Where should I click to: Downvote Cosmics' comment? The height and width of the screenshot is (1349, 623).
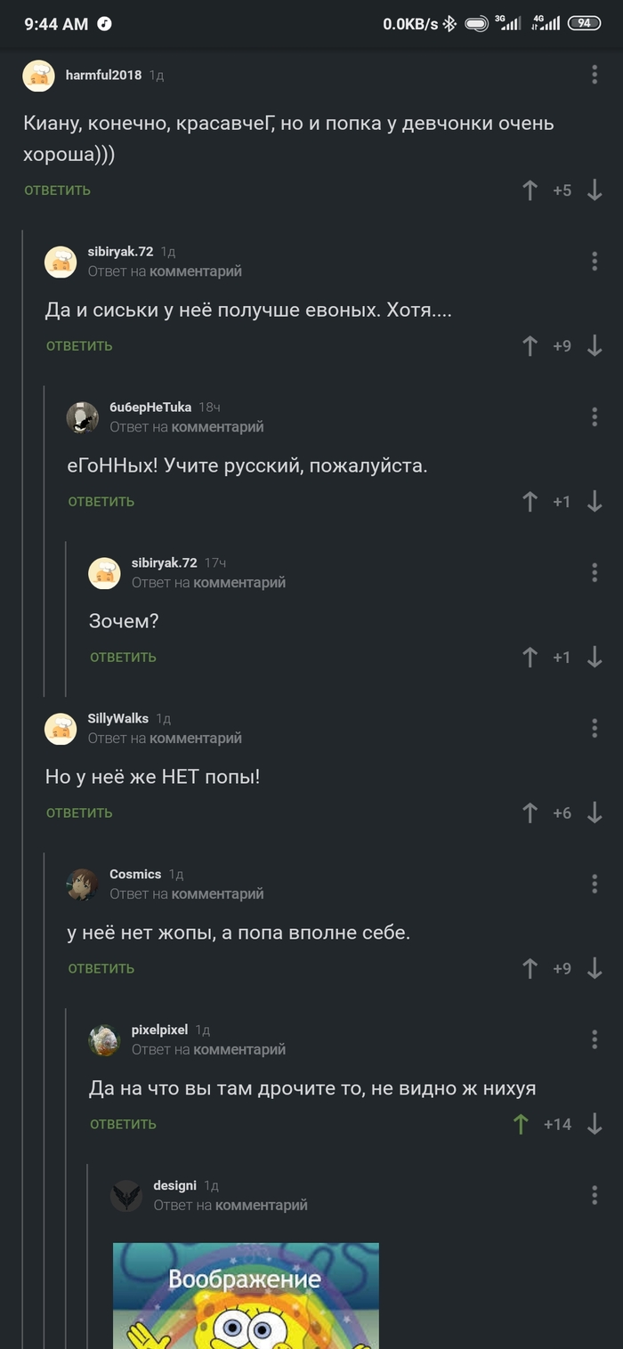tap(595, 969)
